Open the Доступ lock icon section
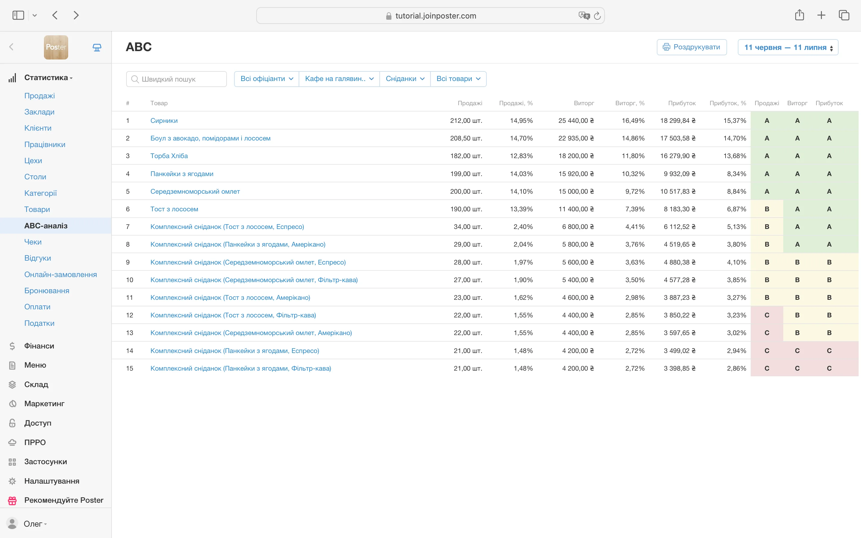Viewport: 861px width, 538px height. pyautogui.click(x=12, y=423)
